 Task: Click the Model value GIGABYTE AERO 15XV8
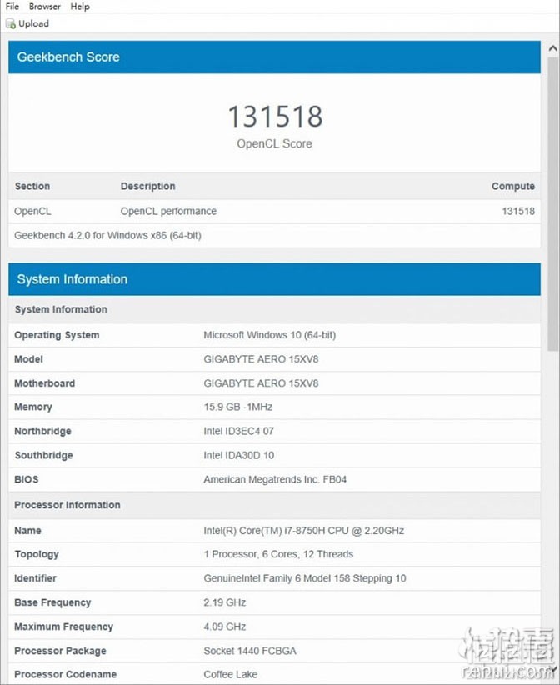[x=261, y=359]
